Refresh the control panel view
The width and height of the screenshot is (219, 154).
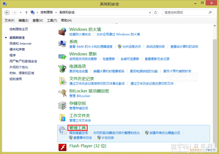tap(155, 13)
